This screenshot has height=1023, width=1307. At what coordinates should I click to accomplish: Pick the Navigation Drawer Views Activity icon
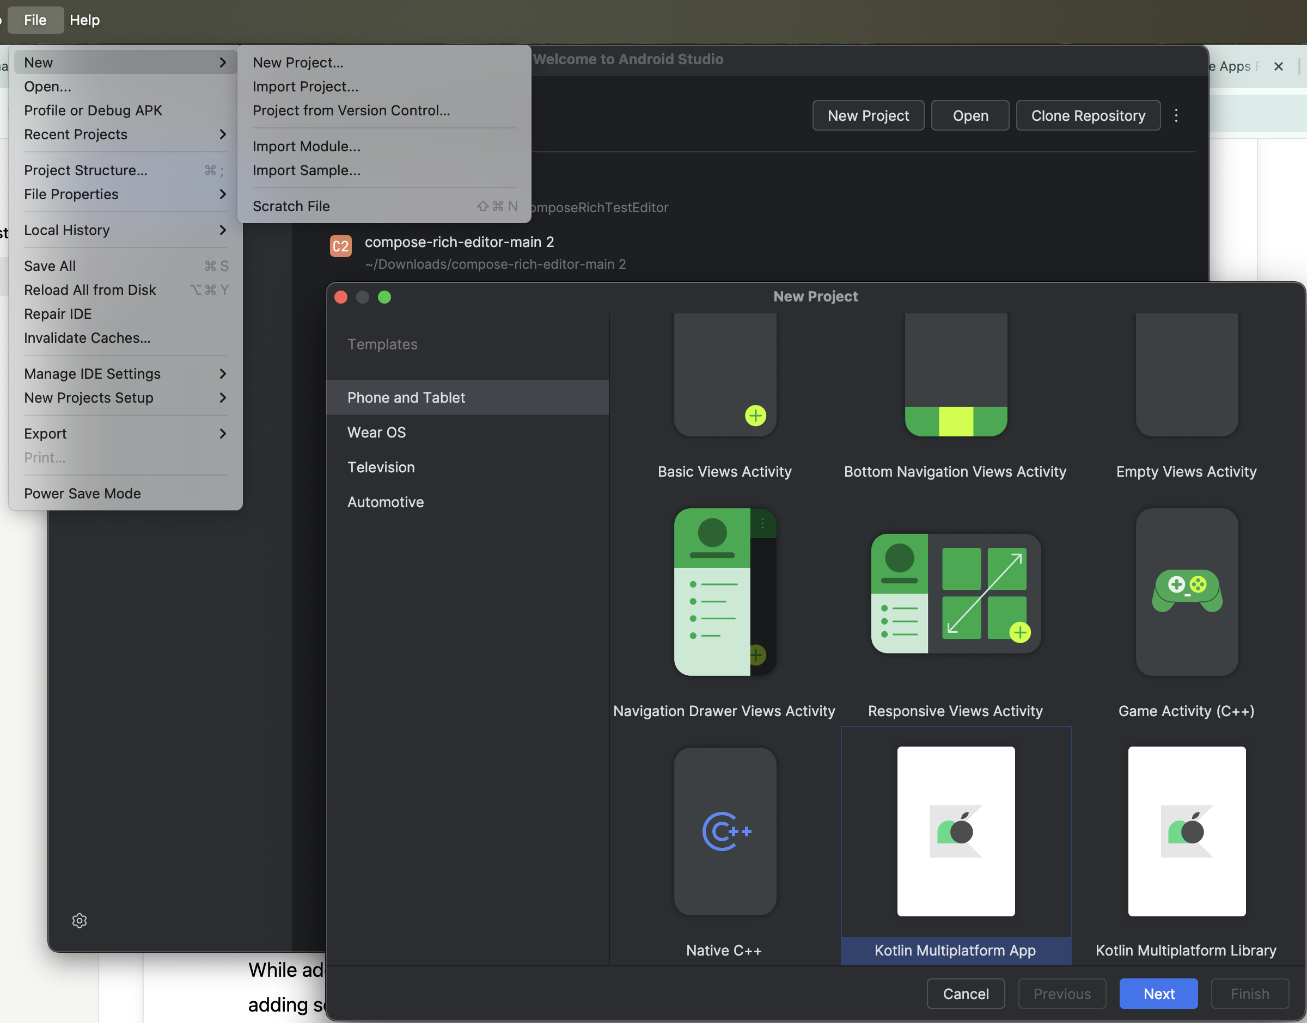[x=725, y=591]
